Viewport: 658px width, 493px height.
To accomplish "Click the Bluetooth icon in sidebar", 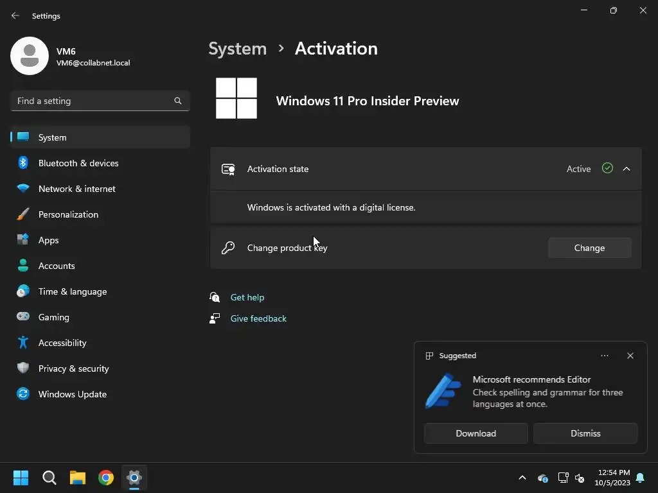I will pos(23,162).
